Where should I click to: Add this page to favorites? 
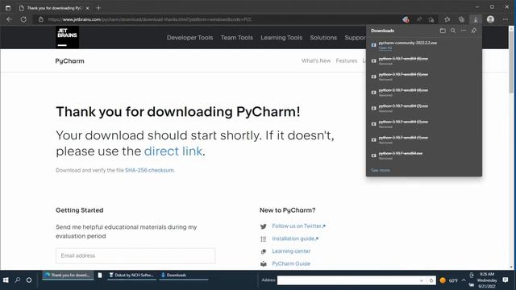coord(431,19)
